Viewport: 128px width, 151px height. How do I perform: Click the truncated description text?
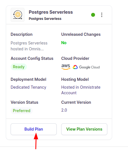click(x=29, y=46)
